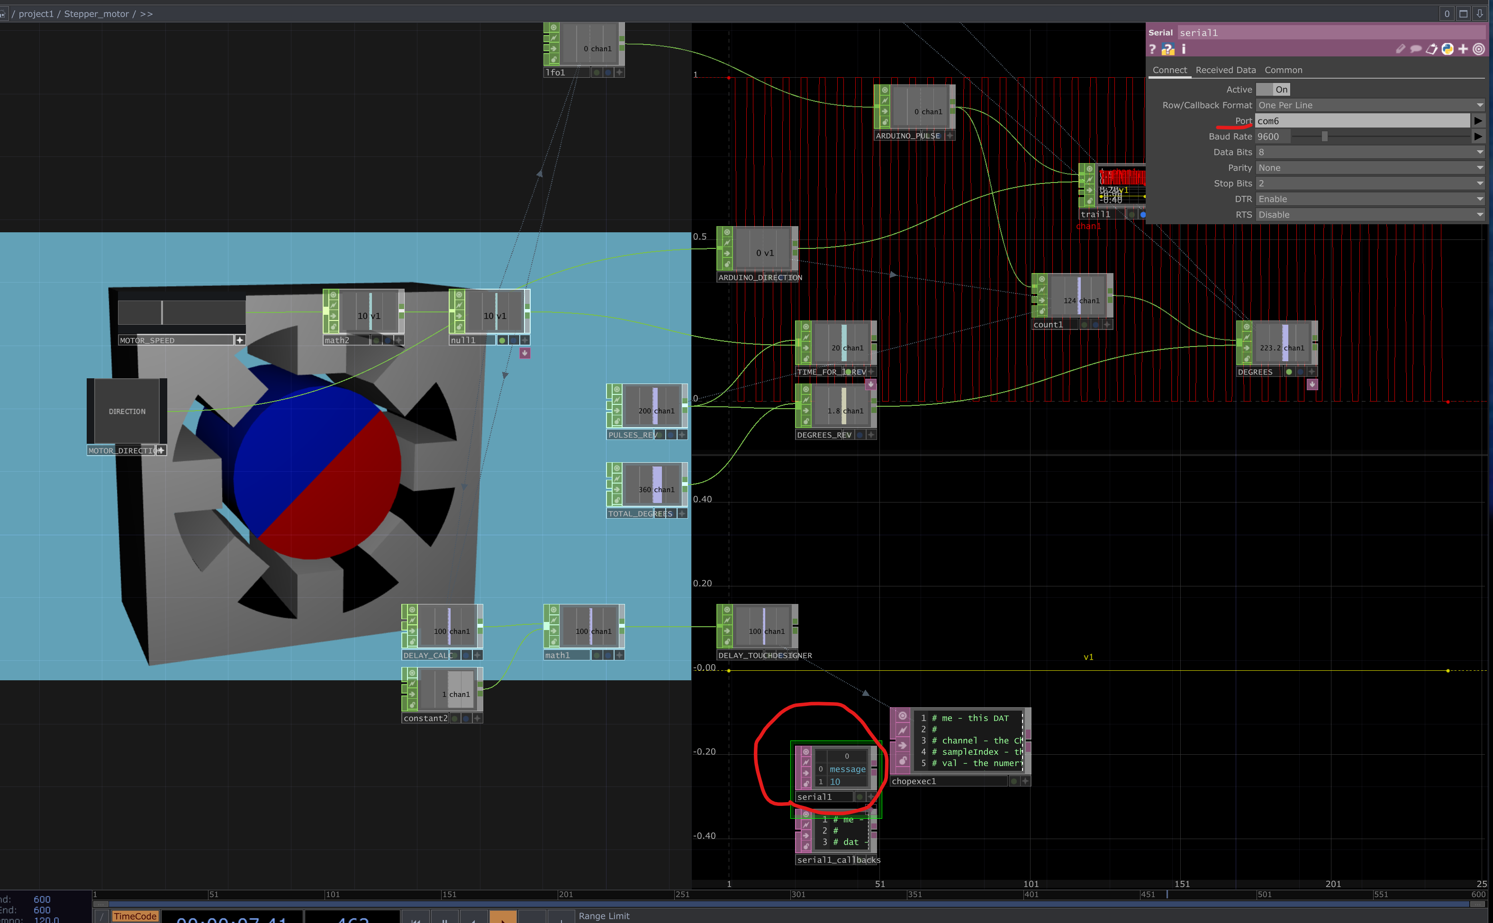
Task: Click the Python logo icon in parameter header
Action: tap(1447, 49)
